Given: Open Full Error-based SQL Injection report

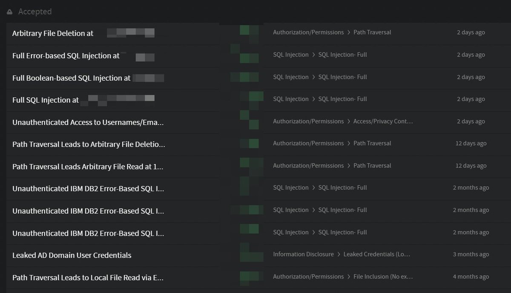Looking at the screenshot, I should [66, 56].
